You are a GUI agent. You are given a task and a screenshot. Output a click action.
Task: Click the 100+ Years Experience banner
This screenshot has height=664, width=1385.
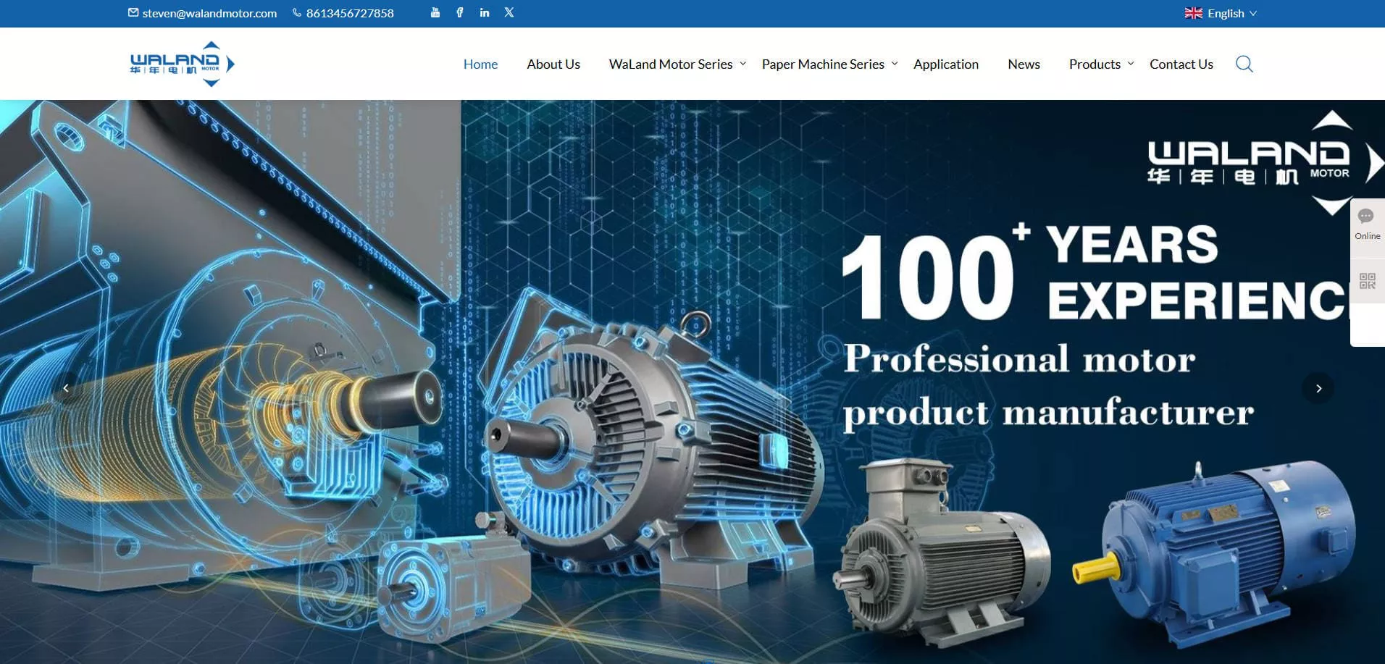tap(692, 382)
